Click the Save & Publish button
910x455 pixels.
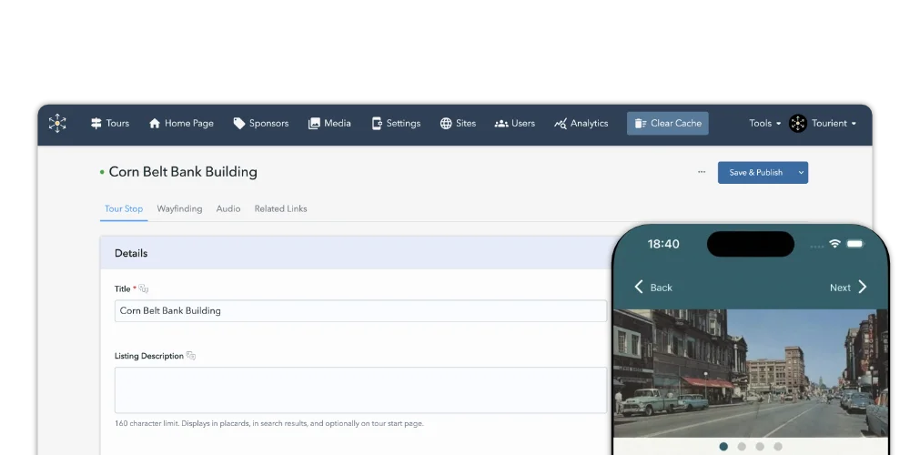pyautogui.click(x=755, y=172)
